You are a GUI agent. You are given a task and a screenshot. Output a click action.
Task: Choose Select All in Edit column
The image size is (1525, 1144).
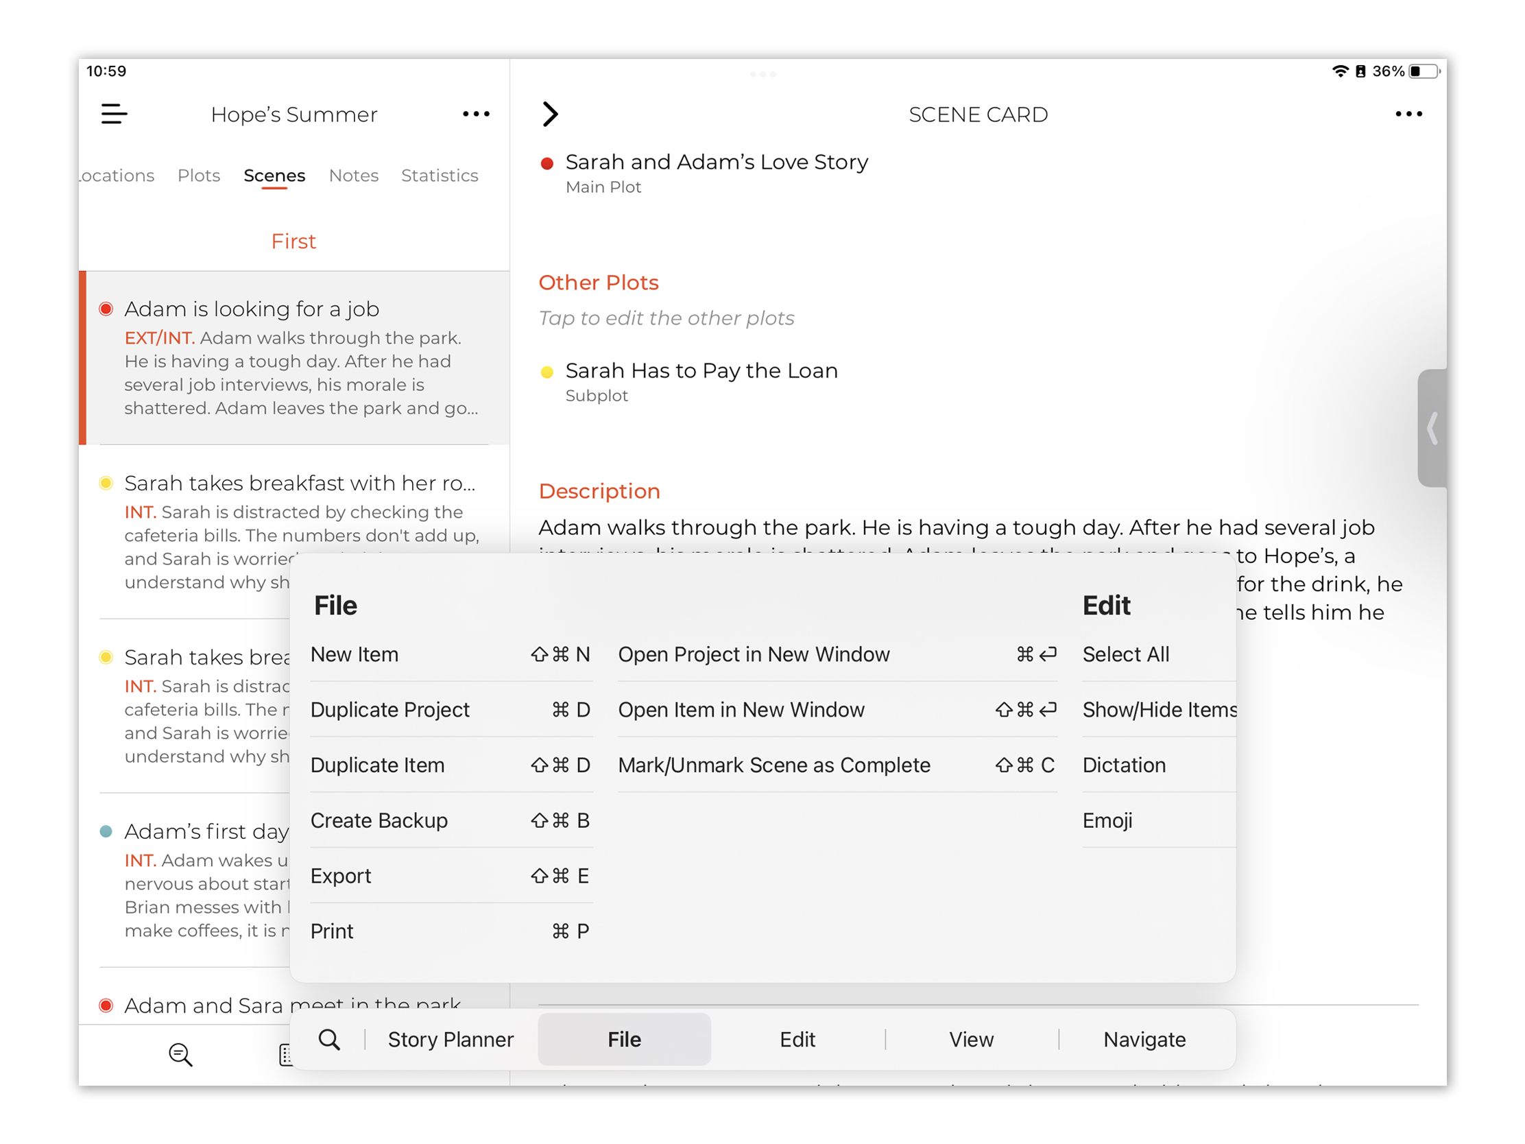point(1158,654)
